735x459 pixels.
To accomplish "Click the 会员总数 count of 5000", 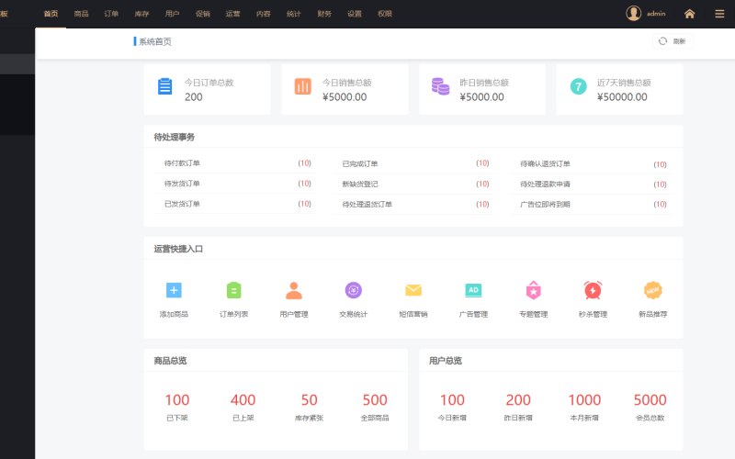I will (x=650, y=400).
